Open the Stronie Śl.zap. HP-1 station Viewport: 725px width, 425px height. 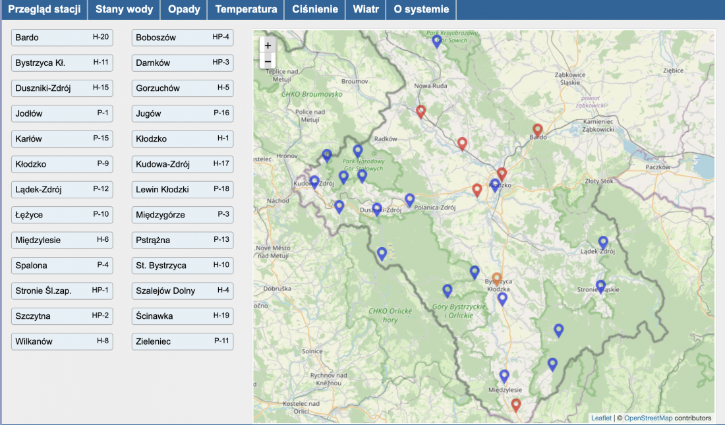click(x=62, y=291)
